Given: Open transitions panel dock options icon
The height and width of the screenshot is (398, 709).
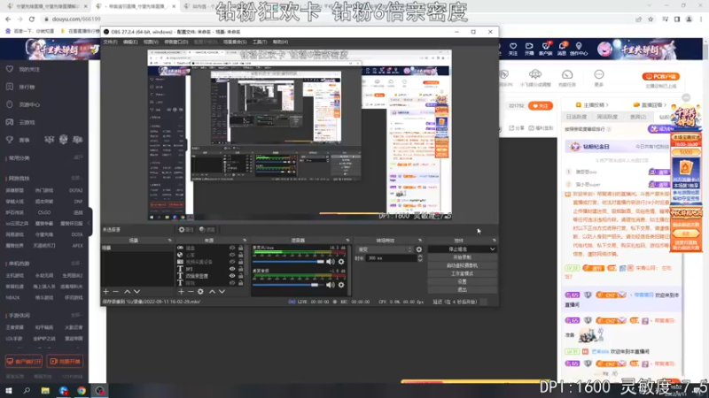Looking at the screenshot, I should pos(420,241).
